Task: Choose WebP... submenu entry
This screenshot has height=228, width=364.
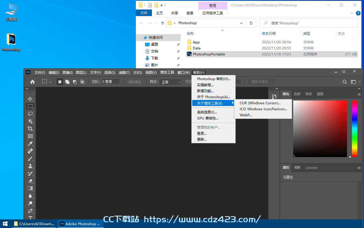Action: point(263,115)
